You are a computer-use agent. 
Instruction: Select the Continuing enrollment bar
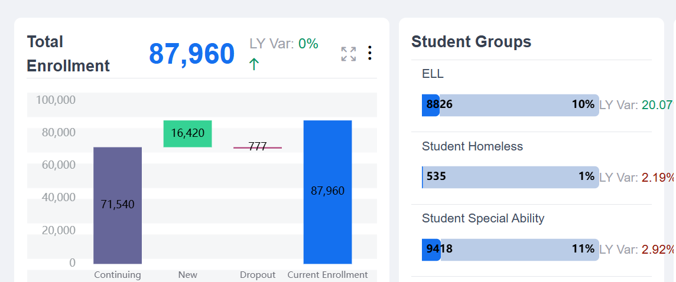(x=118, y=205)
